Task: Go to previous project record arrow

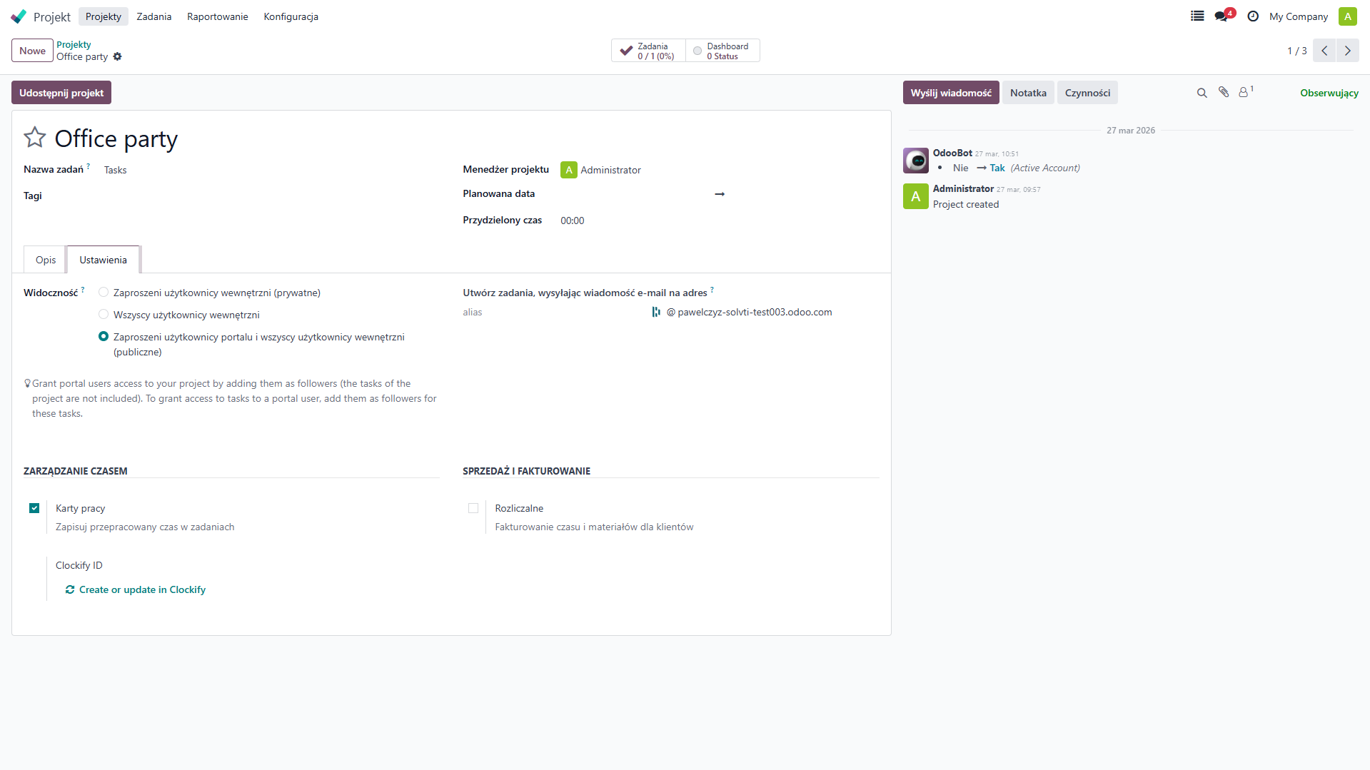Action: coord(1324,51)
